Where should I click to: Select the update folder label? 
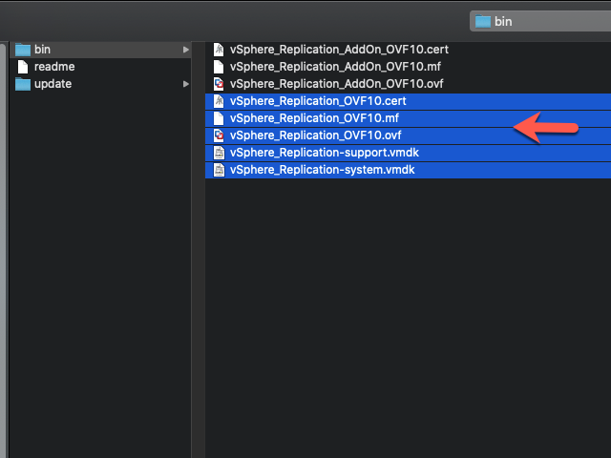click(x=53, y=84)
